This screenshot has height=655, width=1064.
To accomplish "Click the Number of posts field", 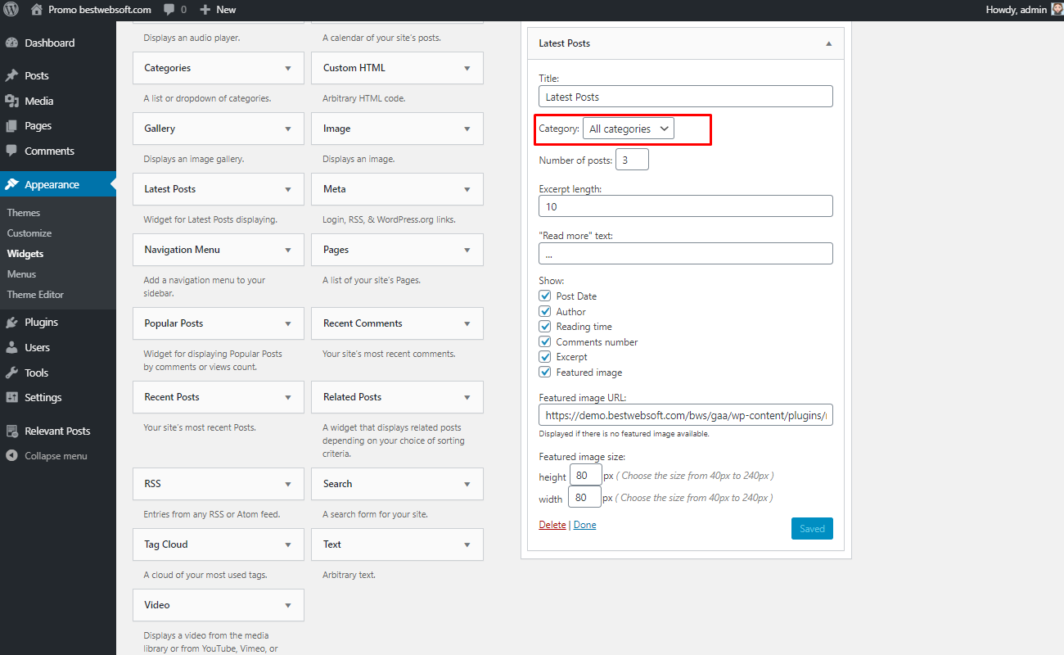I will 632,160.
